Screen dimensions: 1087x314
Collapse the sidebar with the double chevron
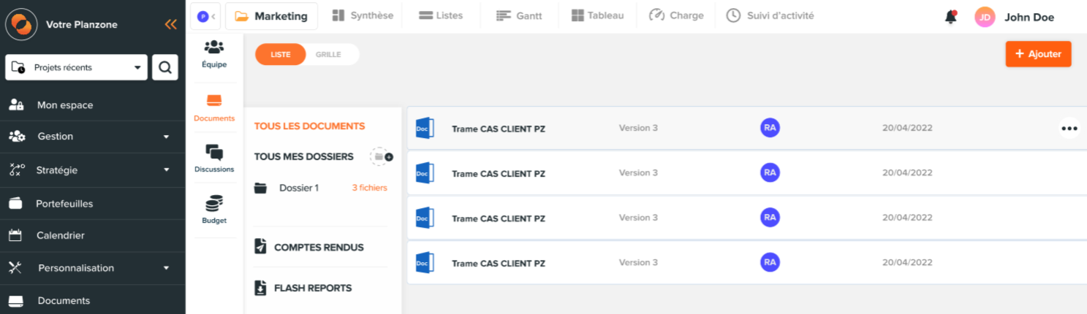pos(170,25)
